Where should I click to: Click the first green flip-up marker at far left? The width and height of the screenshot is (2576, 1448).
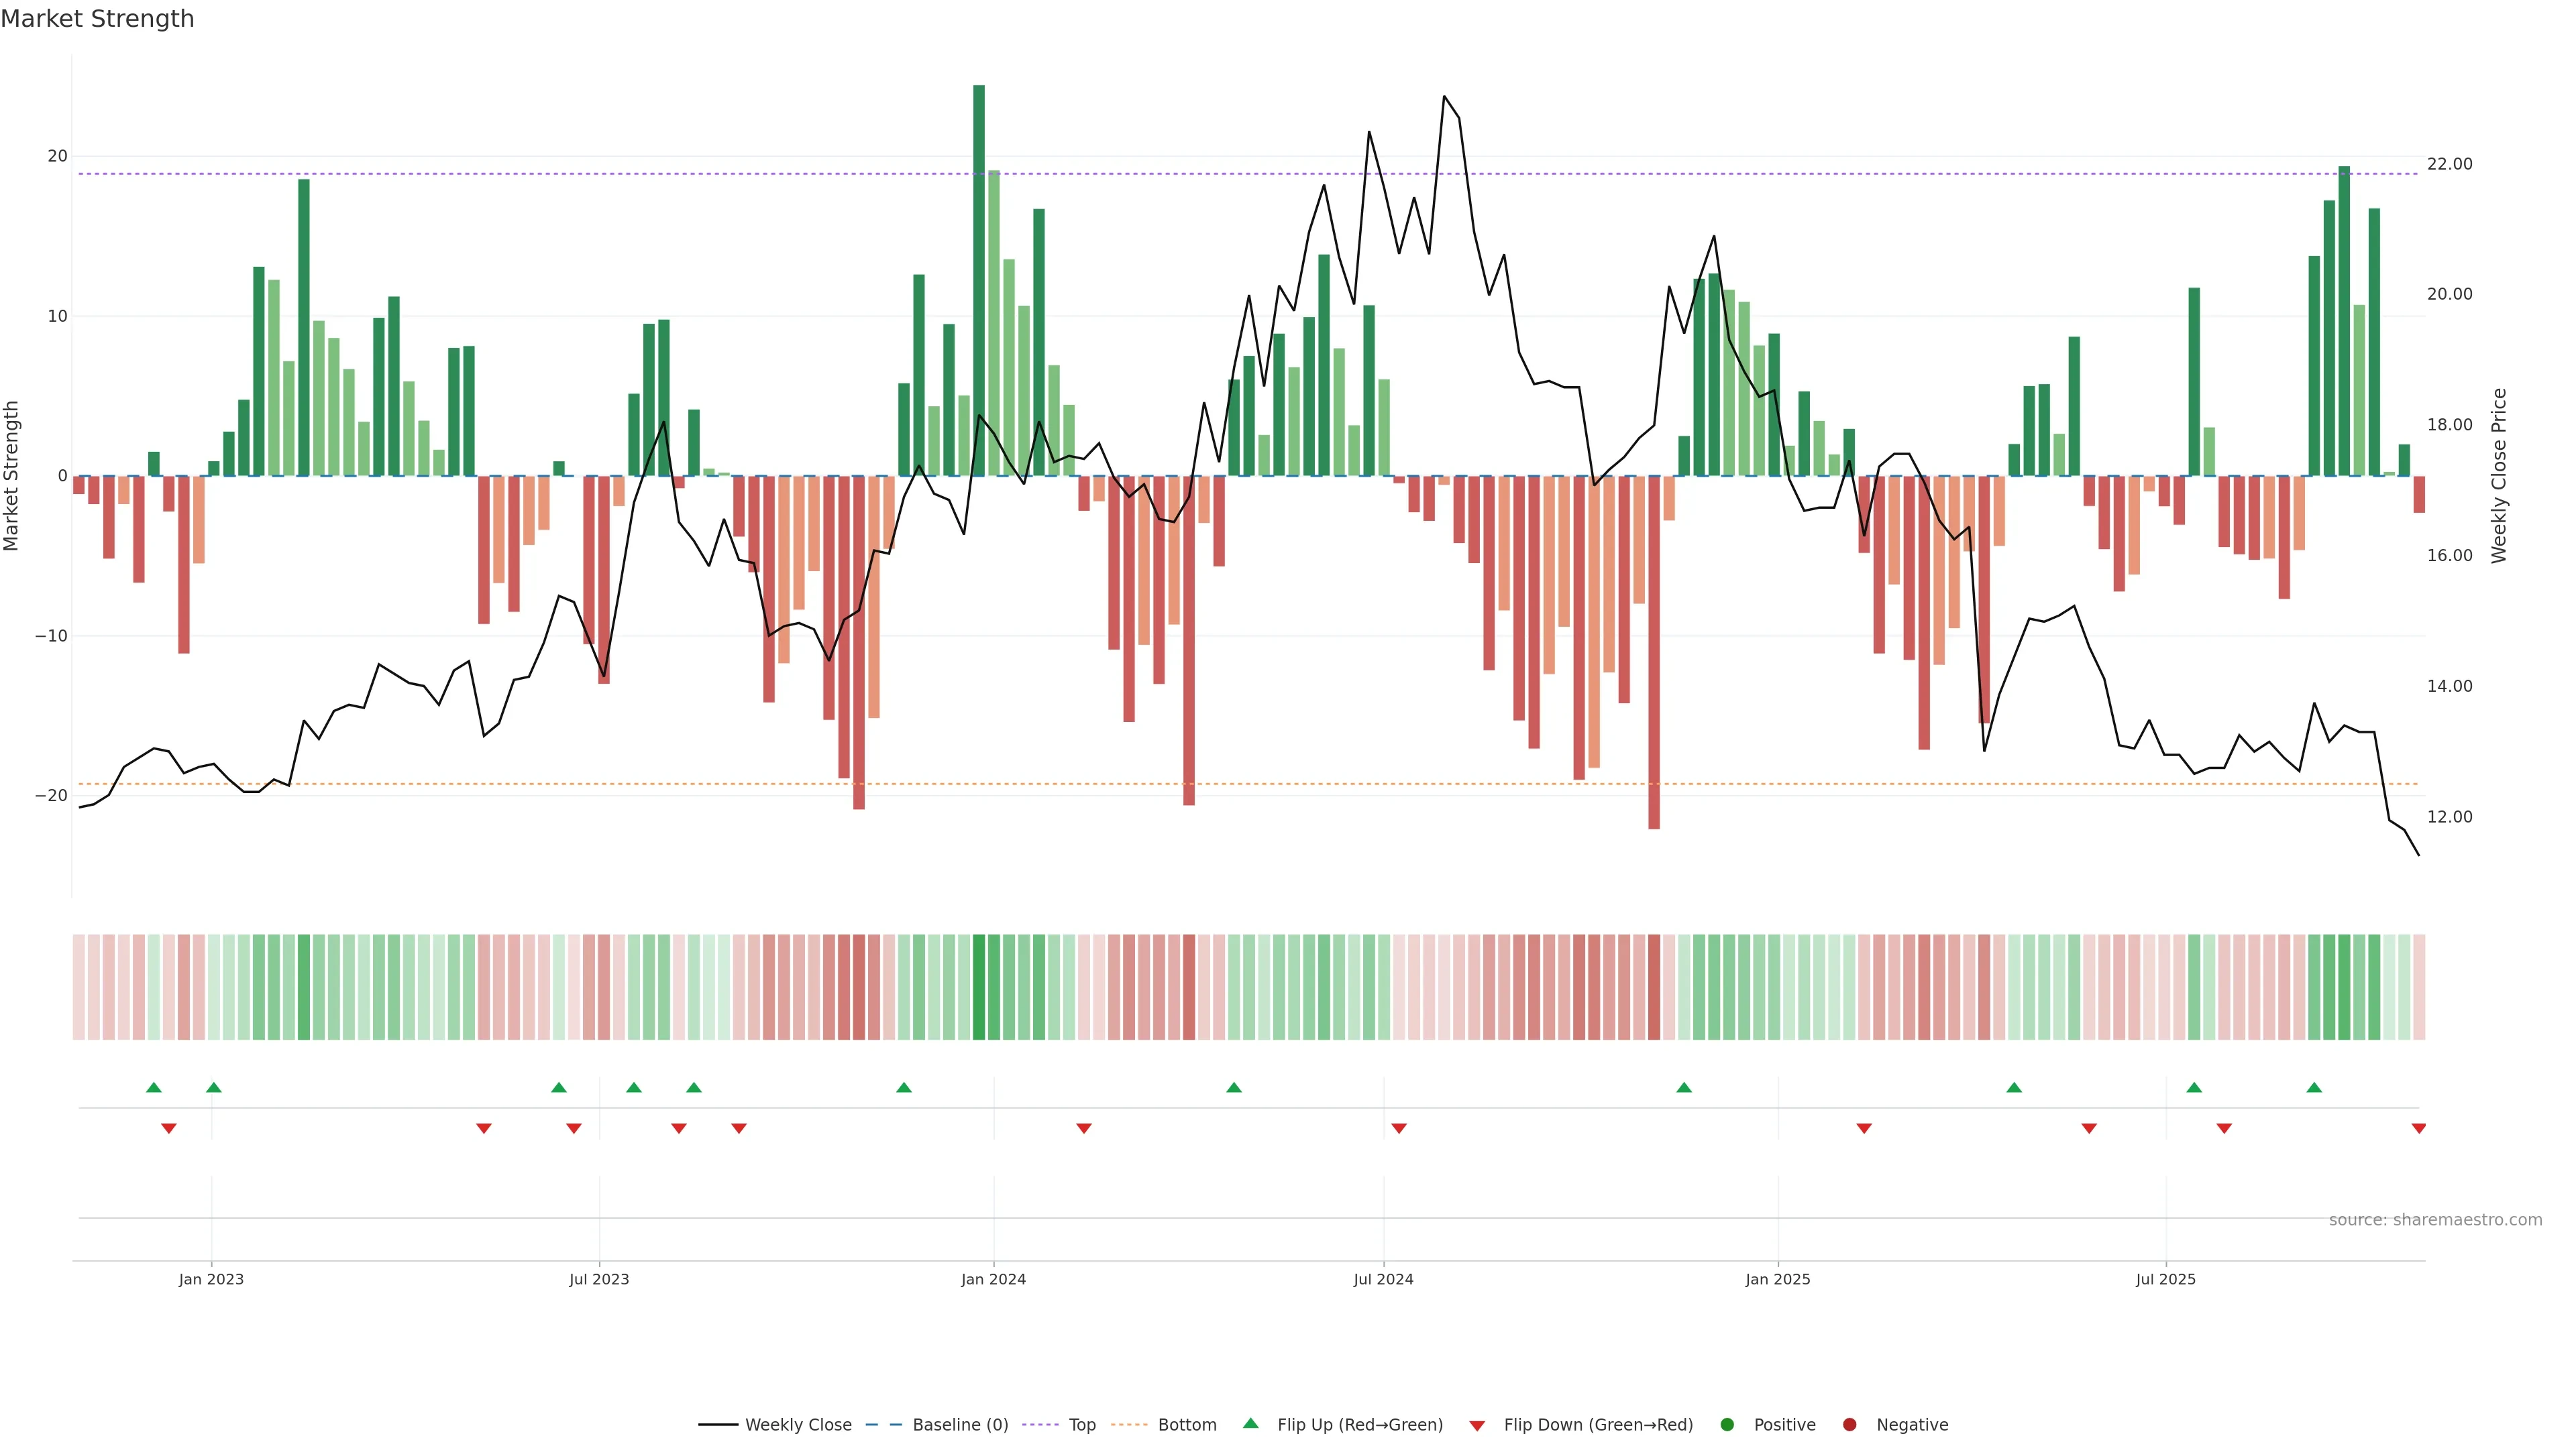(153, 1087)
